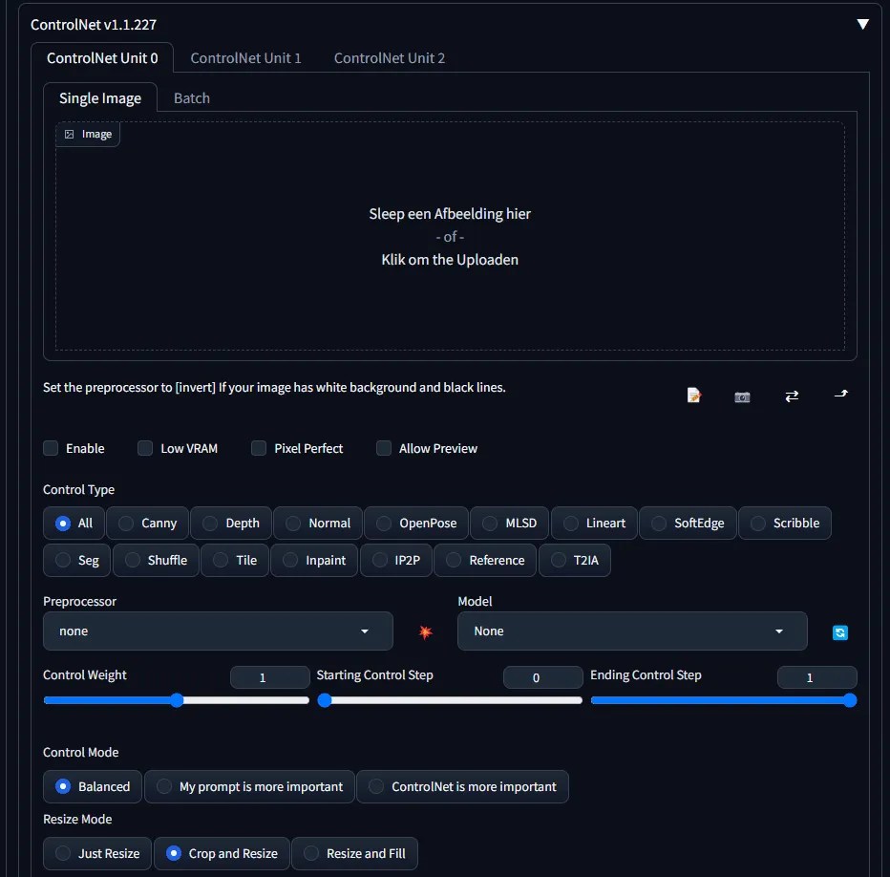
Task: Click the mirror webcam swap-arrows icon
Action: click(x=792, y=395)
